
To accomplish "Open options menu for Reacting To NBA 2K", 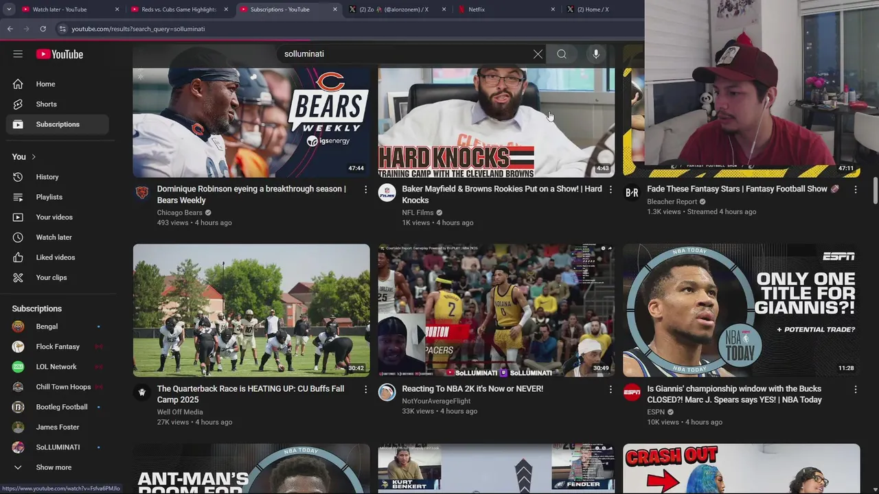I will pos(610,389).
